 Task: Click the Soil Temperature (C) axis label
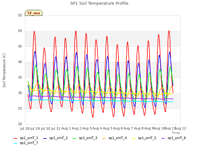click(x=4, y=70)
